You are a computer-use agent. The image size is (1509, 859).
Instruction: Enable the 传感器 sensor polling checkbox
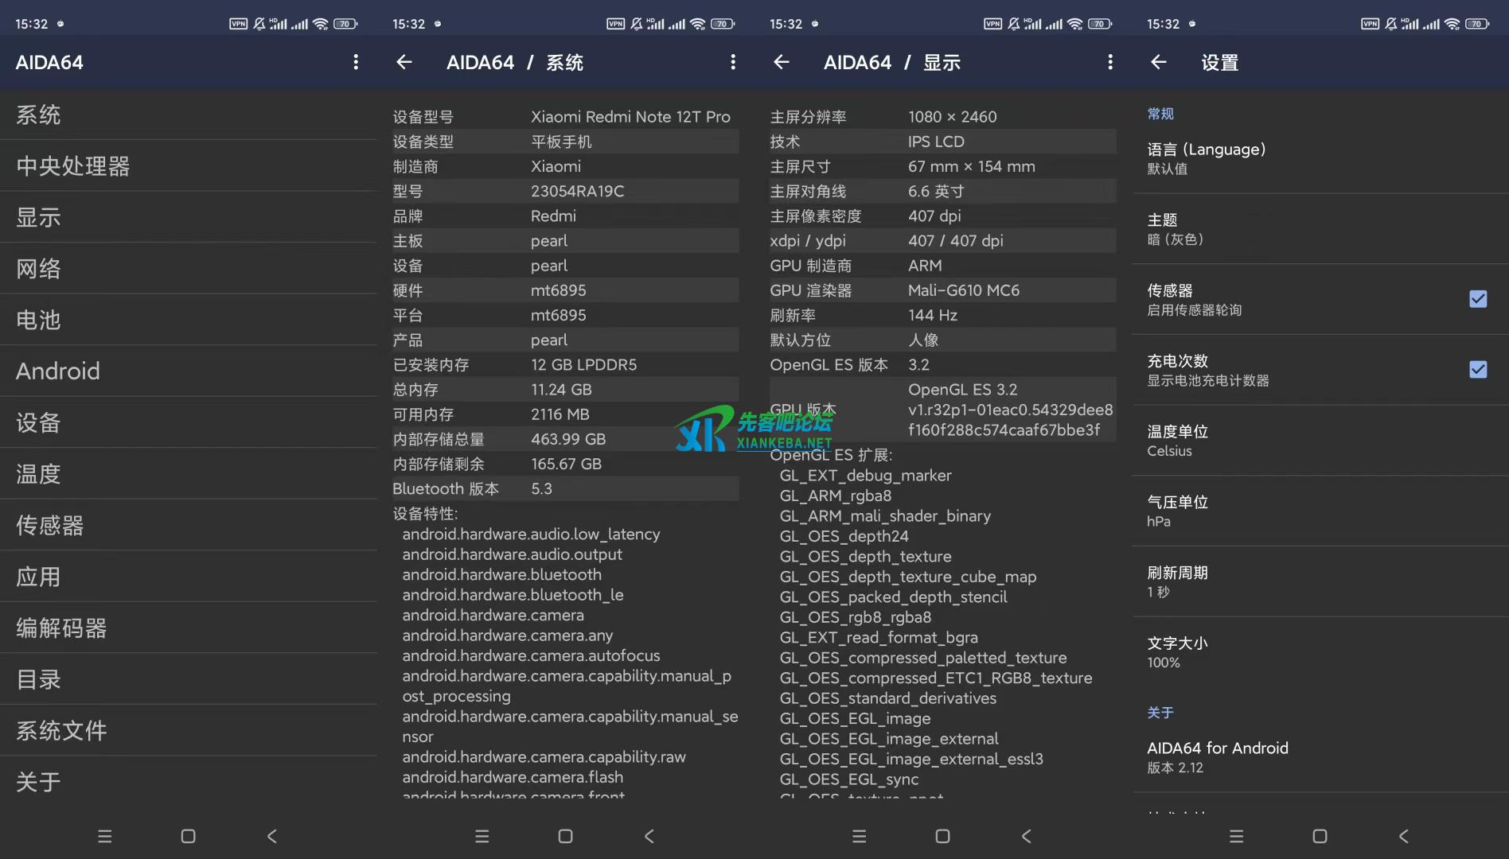tap(1478, 299)
